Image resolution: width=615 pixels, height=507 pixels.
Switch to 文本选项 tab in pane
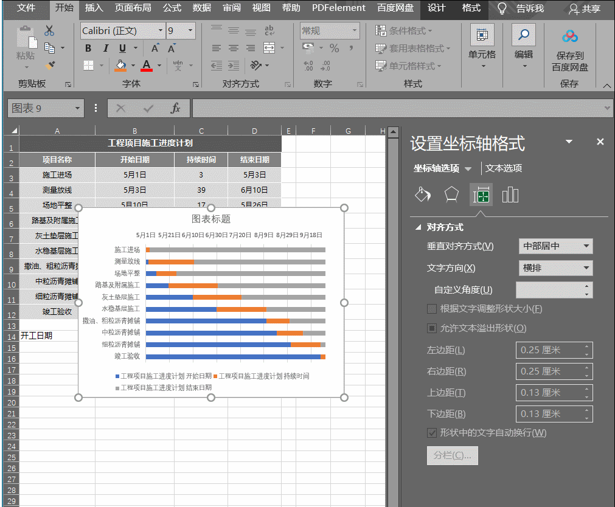pyautogui.click(x=504, y=168)
